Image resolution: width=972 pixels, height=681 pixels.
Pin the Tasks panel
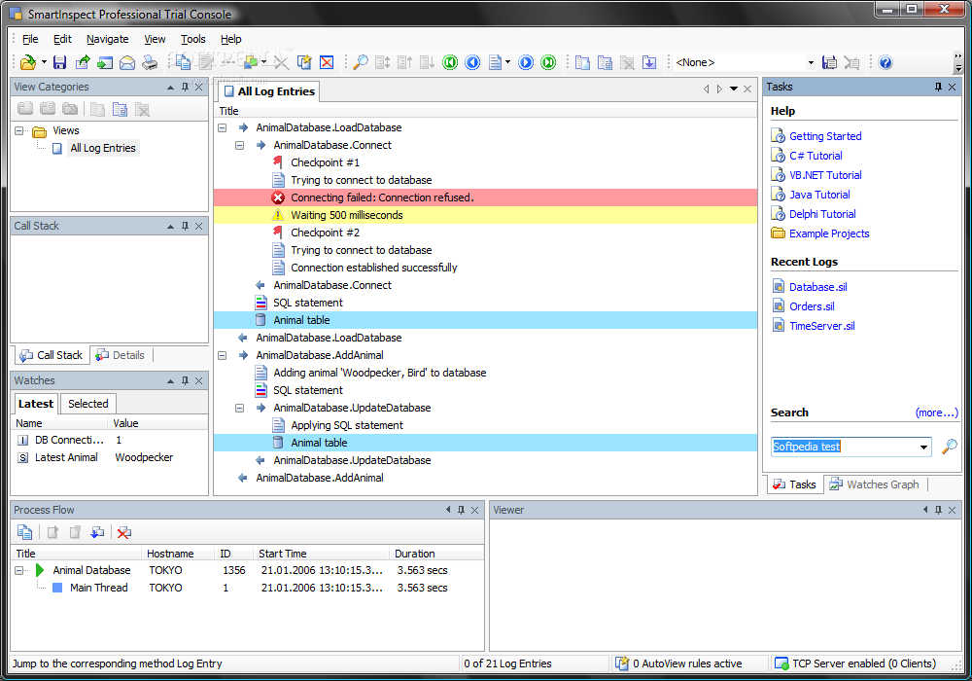[x=938, y=87]
